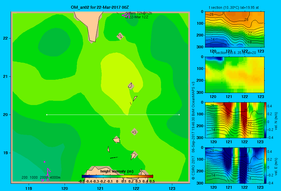281x191 pixels.
Task: Click the dark green eddy near 22N 119.7E
Action: 54,42
